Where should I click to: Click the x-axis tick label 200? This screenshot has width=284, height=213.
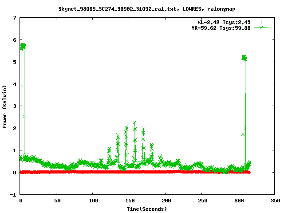tap(166, 201)
